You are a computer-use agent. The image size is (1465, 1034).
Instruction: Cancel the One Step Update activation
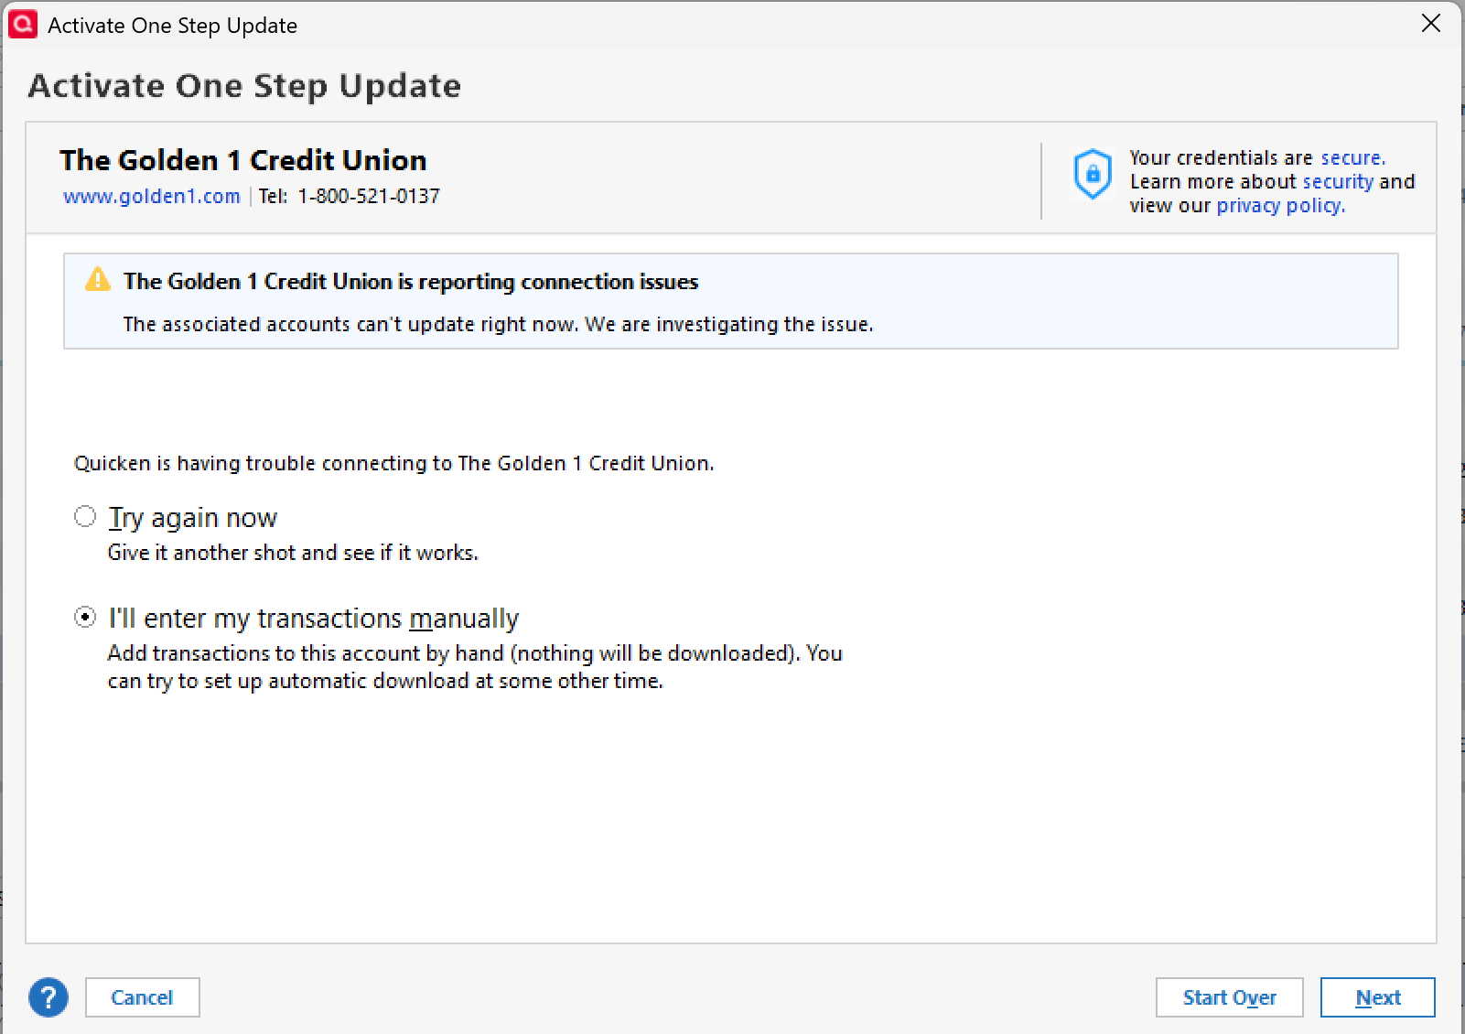tap(143, 997)
